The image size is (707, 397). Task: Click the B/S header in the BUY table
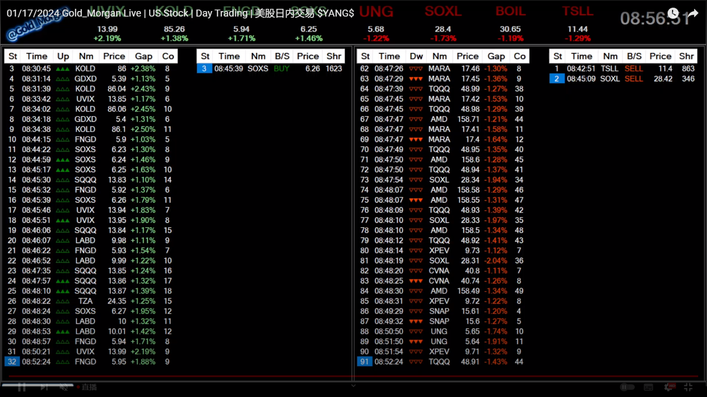[x=282, y=56]
